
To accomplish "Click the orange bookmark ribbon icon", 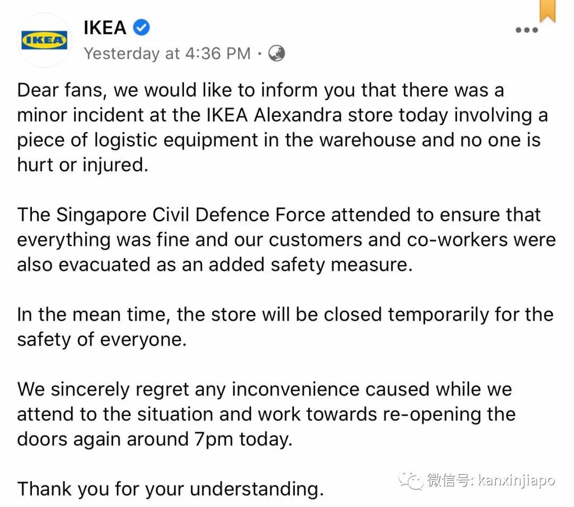I will (547, 11).
